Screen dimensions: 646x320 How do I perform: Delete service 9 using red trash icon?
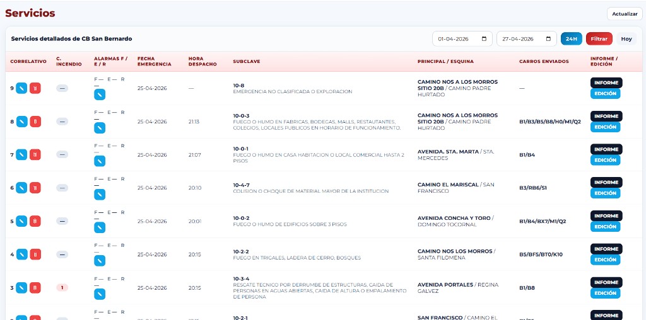tap(35, 88)
